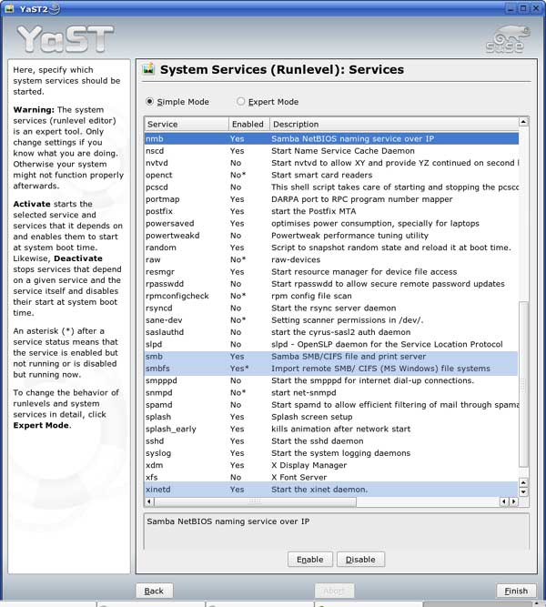This screenshot has height=607, width=546.
Task: Switch to Expert Mode radio button
Action: (240, 101)
